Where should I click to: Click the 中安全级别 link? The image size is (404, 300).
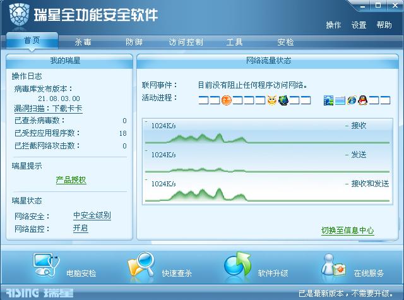(x=92, y=215)
